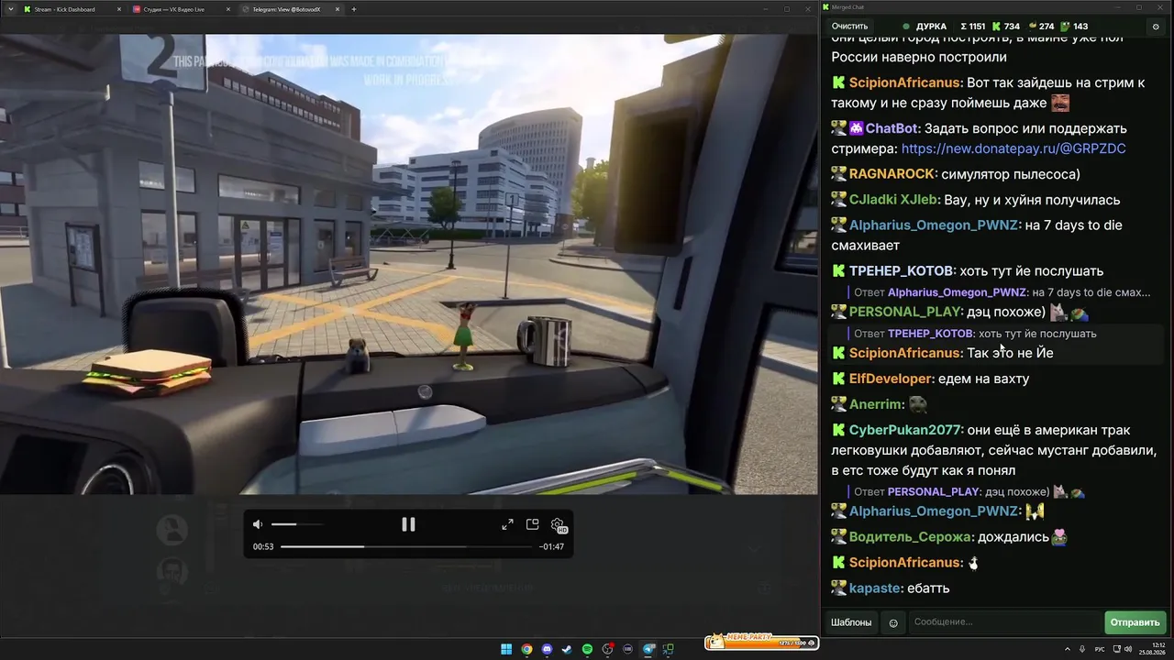
Task: Open the system volume tray icon
Action: [x=1126, y=650]
